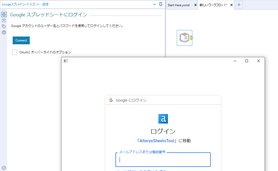278x171 pixels.
Task: Click the login dialog window icon
Action: click(65, 61)
